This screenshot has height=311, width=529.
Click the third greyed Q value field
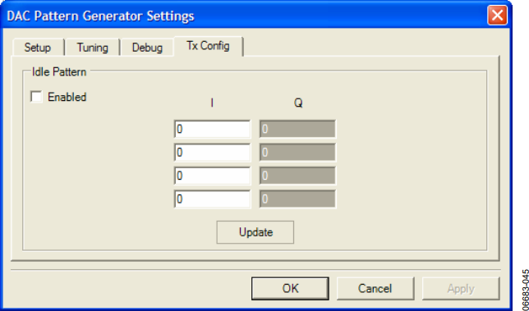click(297, 176)
